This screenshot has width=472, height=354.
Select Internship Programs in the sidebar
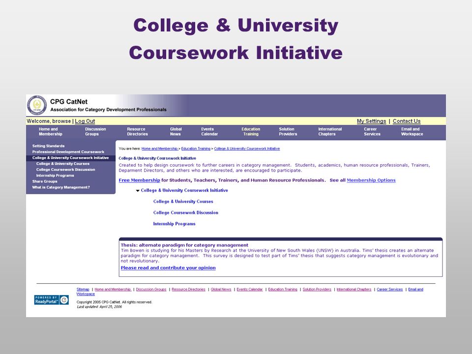55,176
